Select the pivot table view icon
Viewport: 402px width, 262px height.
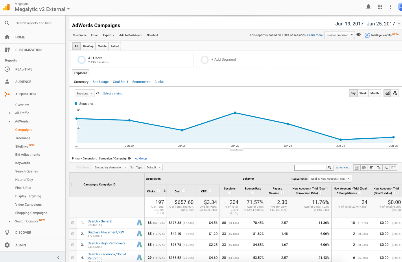pos(393,168)
